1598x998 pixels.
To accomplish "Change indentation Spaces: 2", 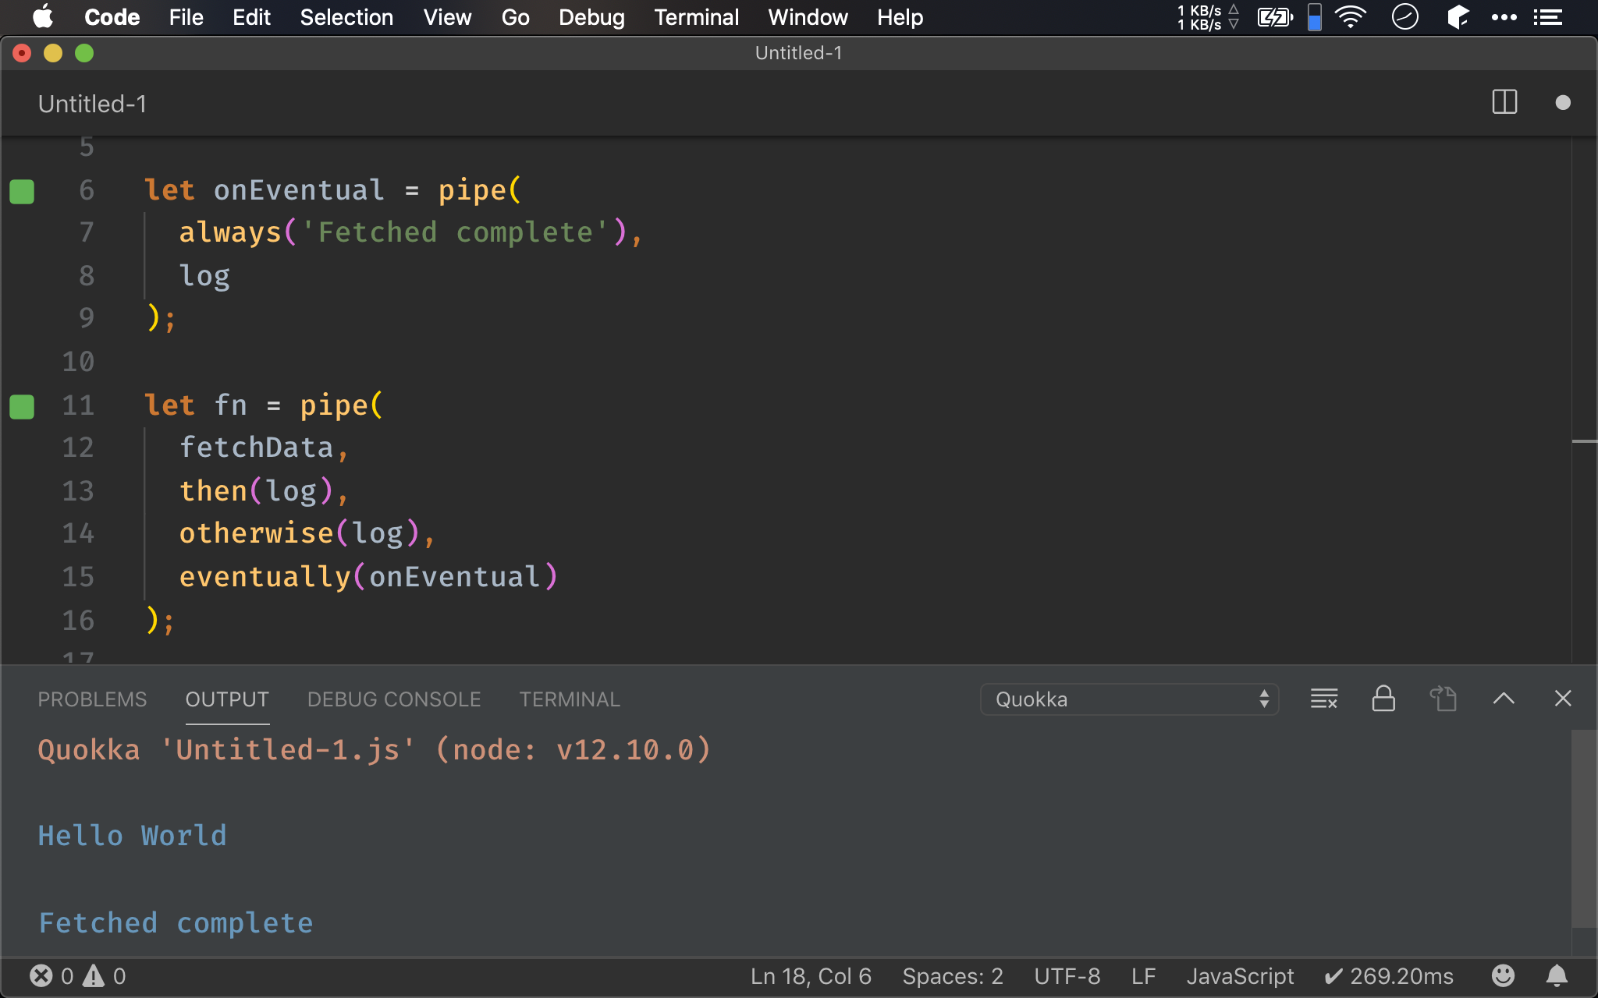I will coord(953,976).
